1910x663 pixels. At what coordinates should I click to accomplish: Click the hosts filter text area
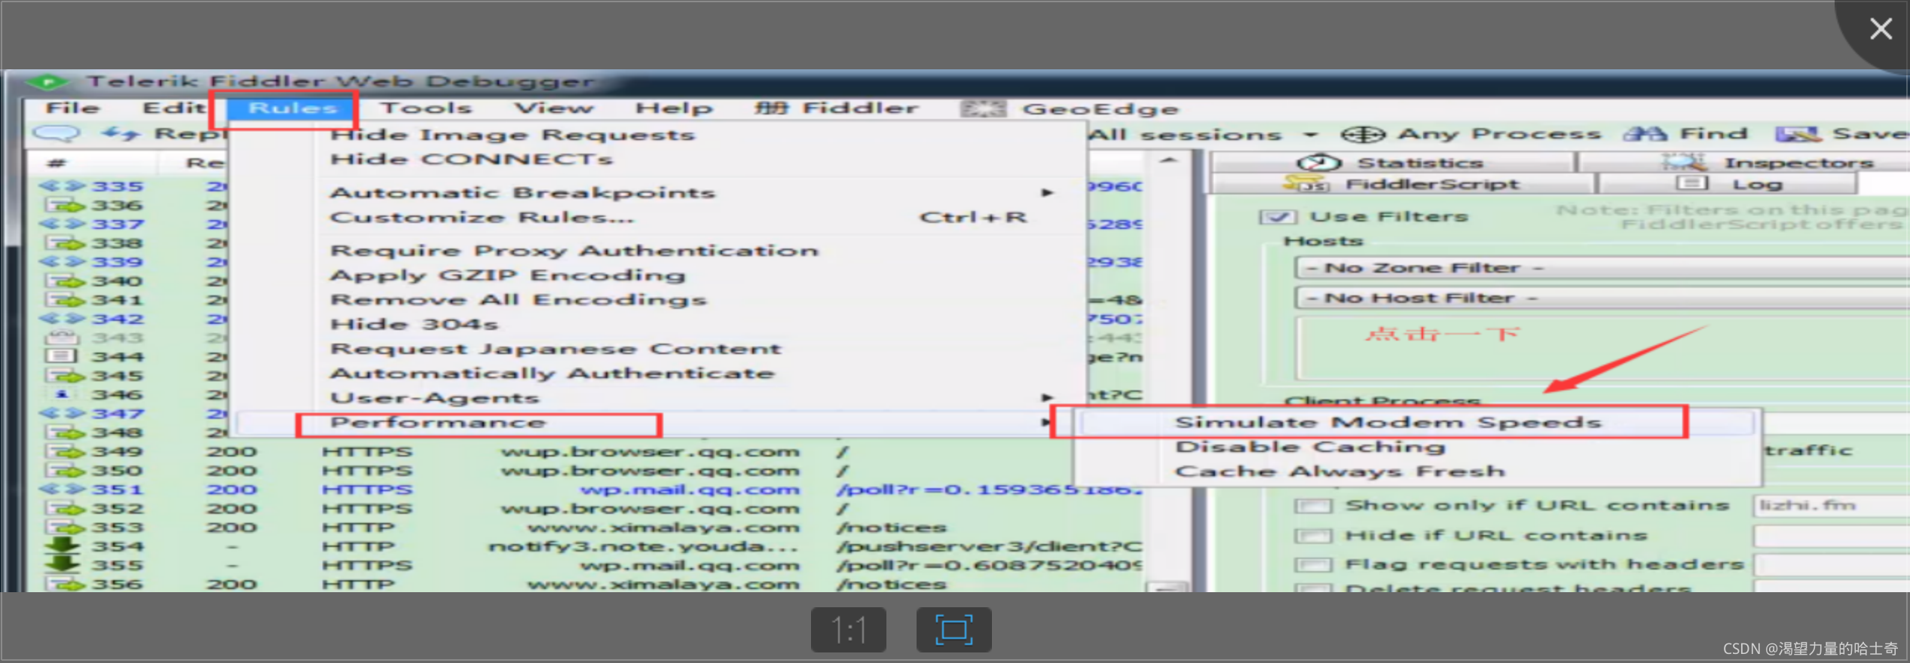1602,349
